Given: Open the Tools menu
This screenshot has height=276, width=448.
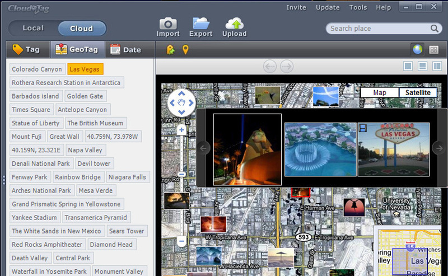Looking at the screenshot, I should click(358, 7).
